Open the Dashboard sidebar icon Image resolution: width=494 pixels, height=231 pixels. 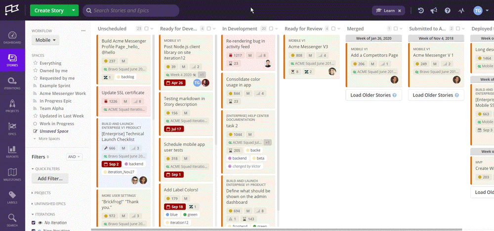point(12,38)
